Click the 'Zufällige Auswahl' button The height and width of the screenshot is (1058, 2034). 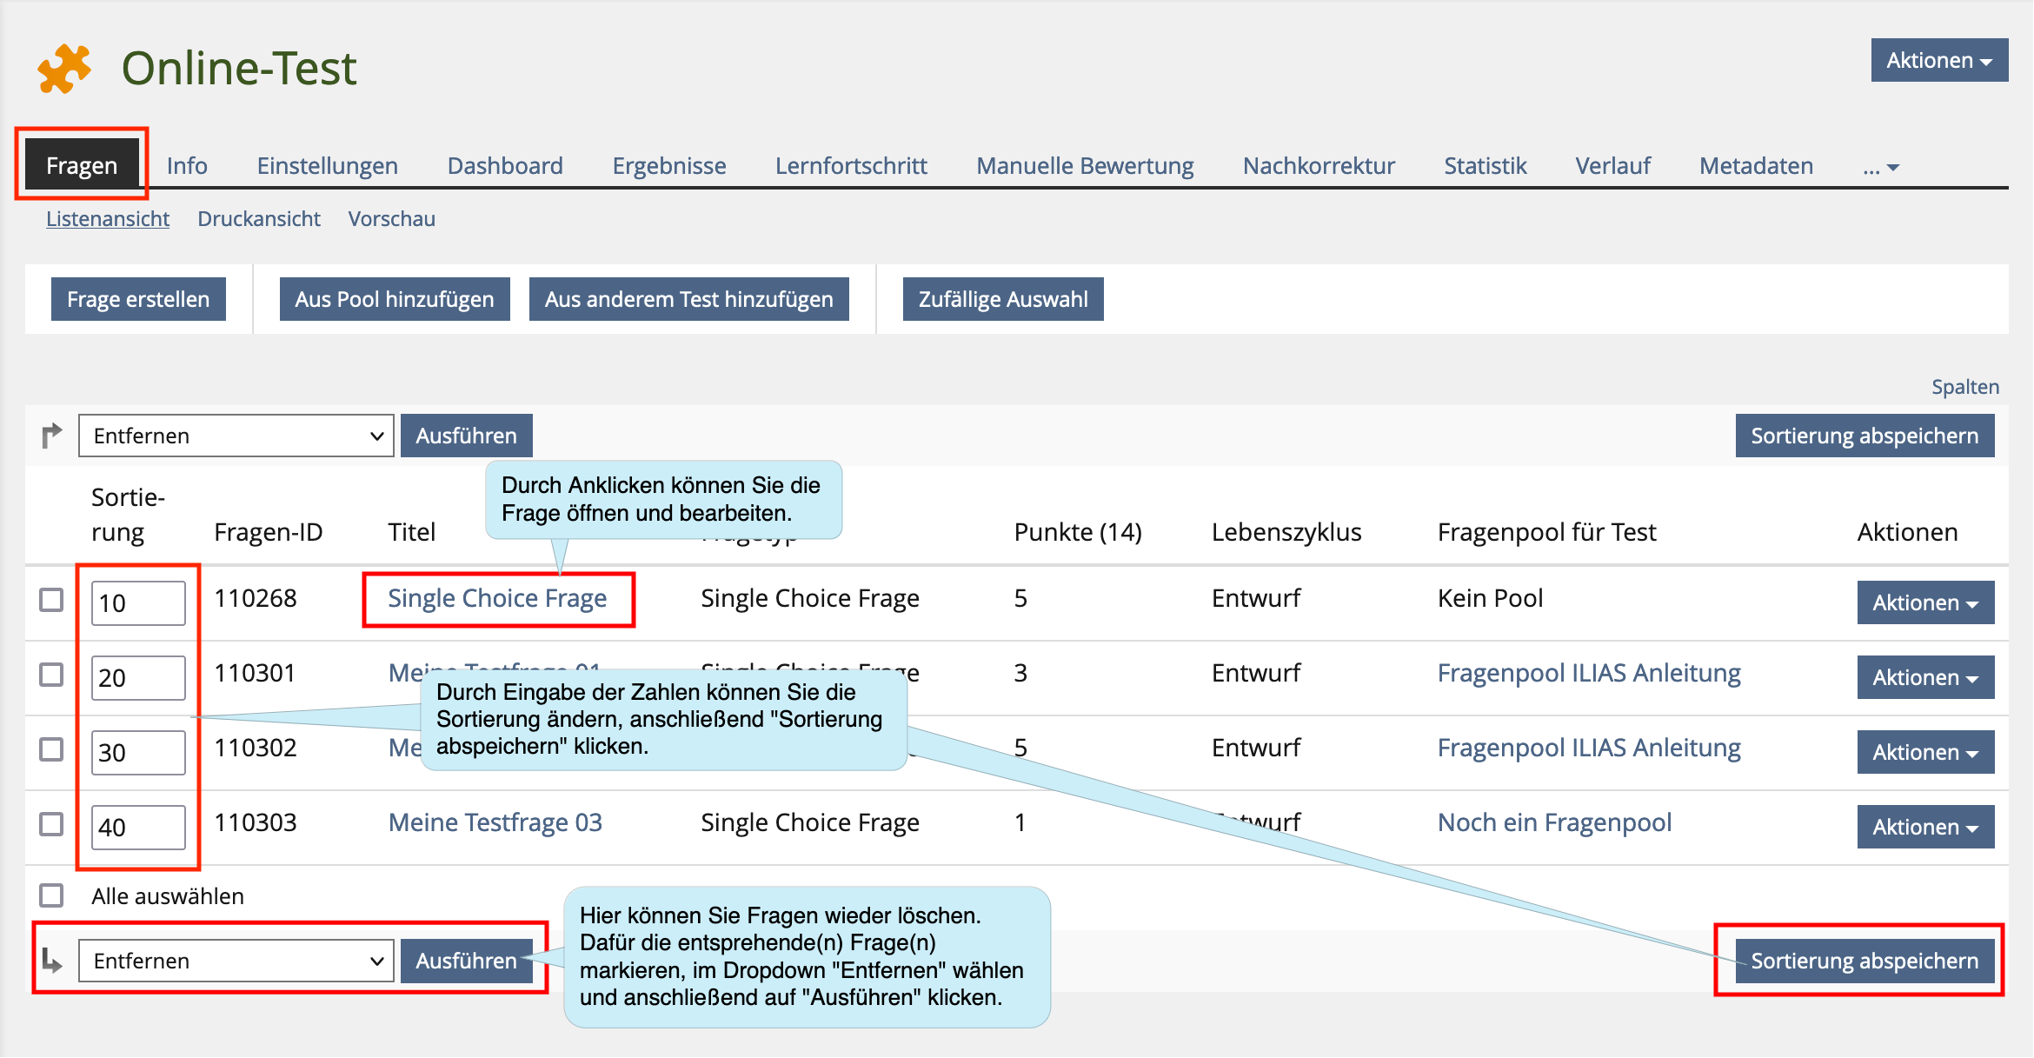pos(1003,299)
